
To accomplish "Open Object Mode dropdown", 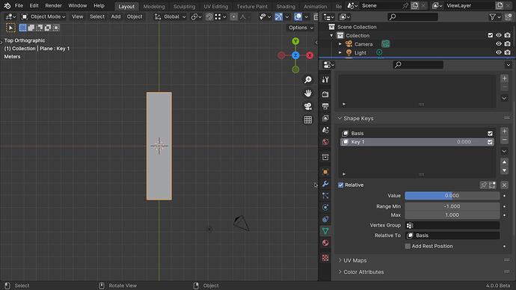I will point(43,16).
